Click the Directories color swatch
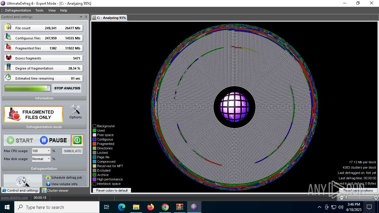Viewport: 379px width, 213px height. click(x=94, y=148)
